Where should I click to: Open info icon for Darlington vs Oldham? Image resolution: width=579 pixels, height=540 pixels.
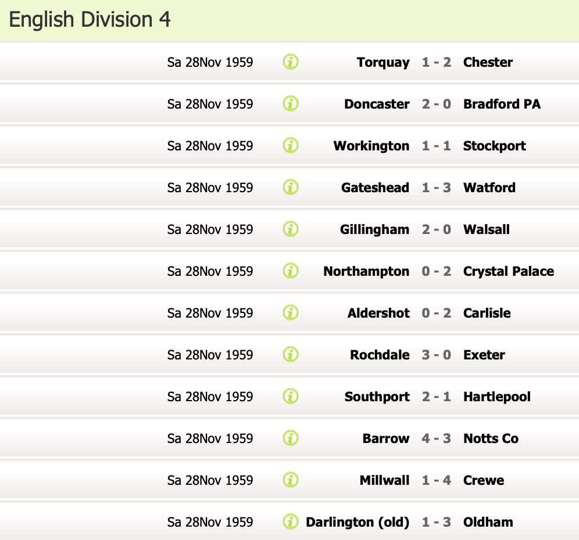point(291,521)
